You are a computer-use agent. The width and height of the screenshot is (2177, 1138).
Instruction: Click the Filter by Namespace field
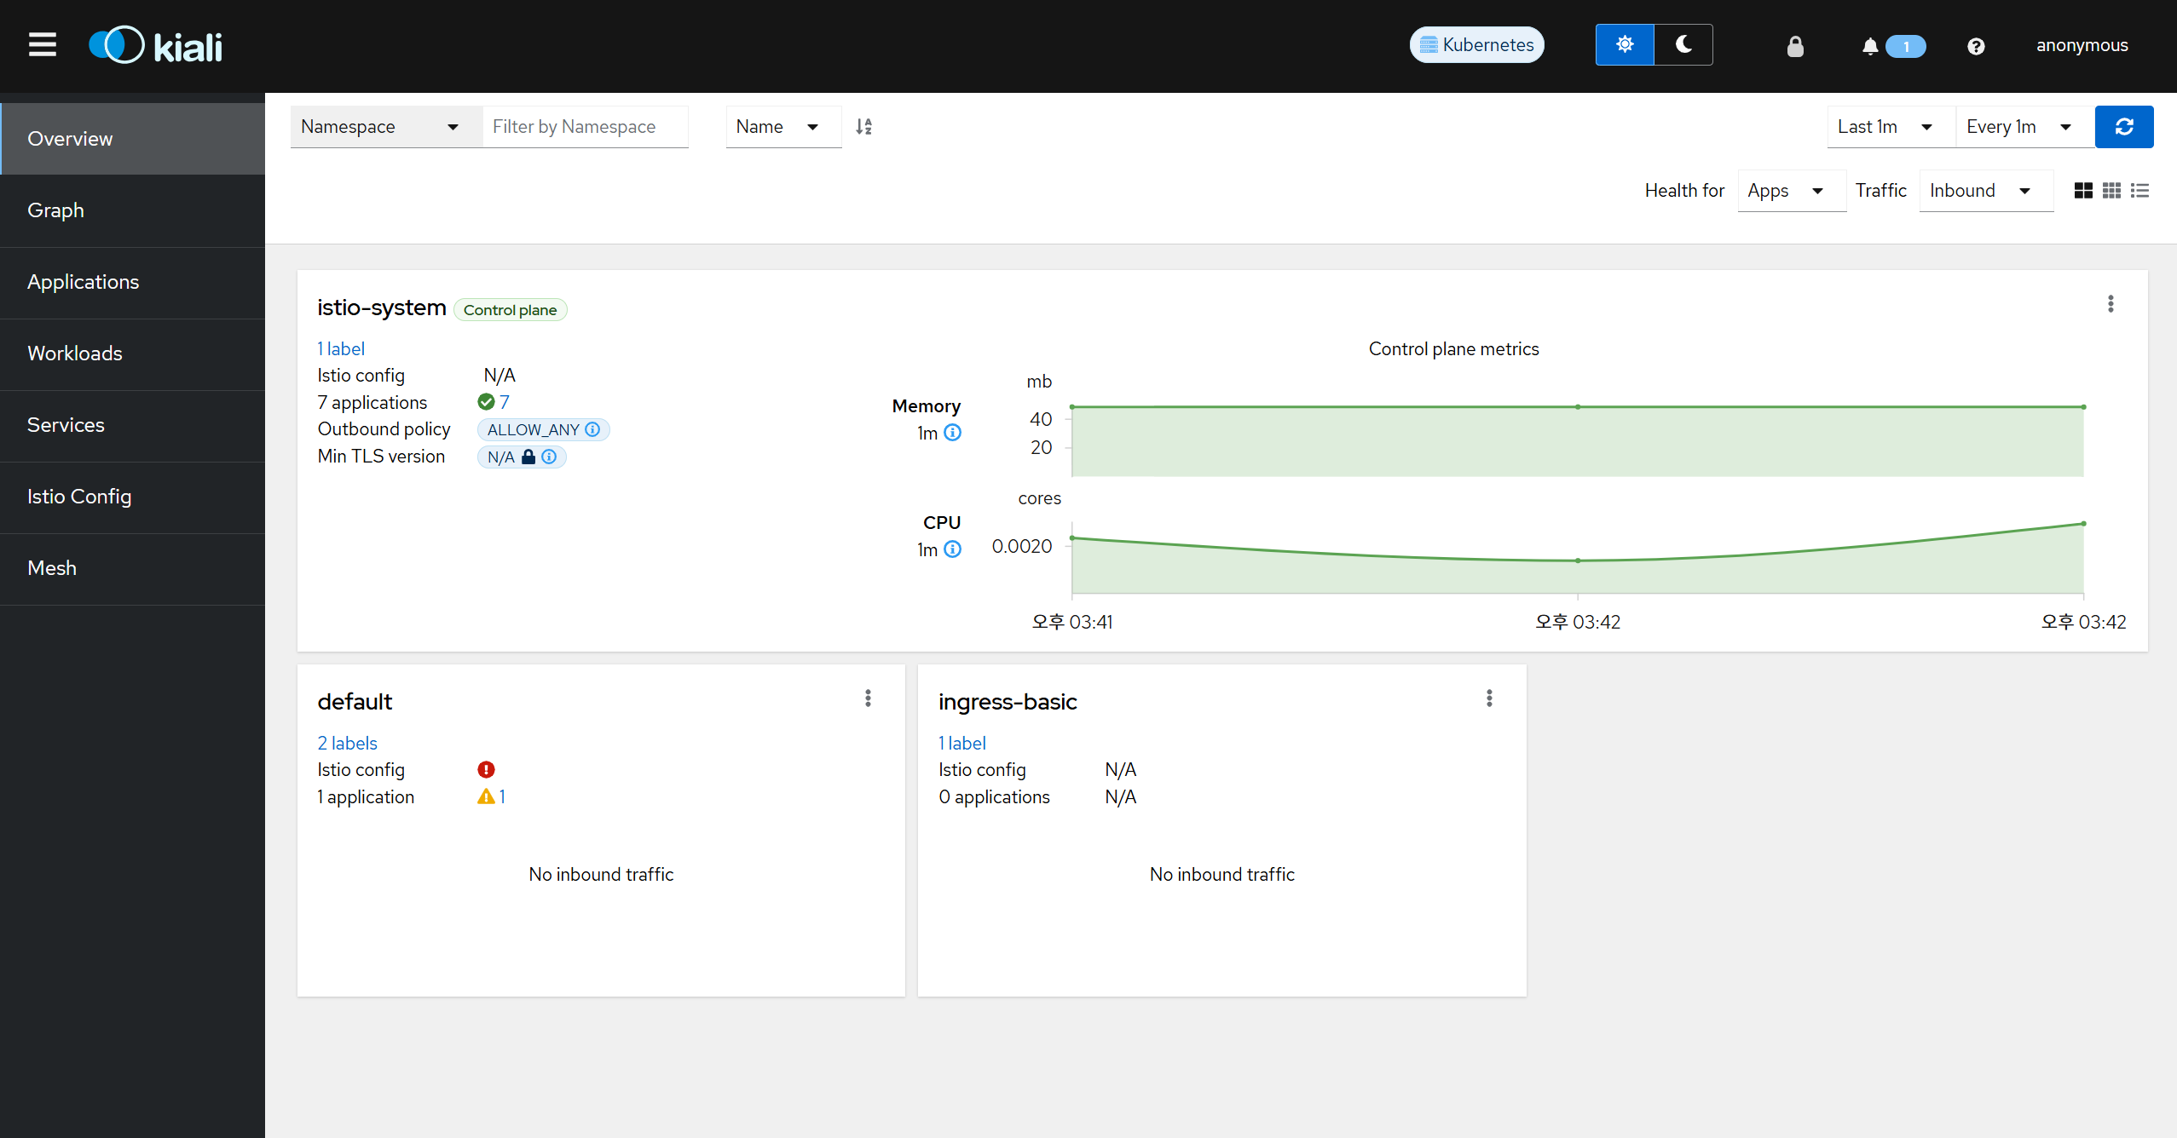click(585, 127)
